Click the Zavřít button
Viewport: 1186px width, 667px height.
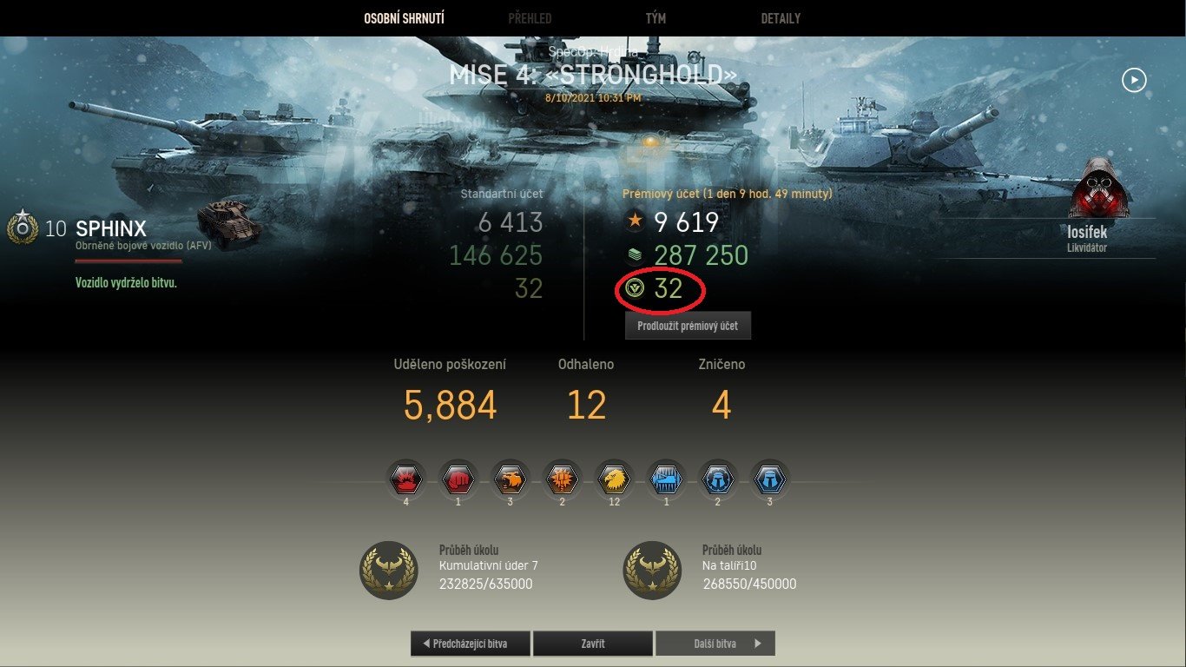pyautogui.click(x=593, y=644)
